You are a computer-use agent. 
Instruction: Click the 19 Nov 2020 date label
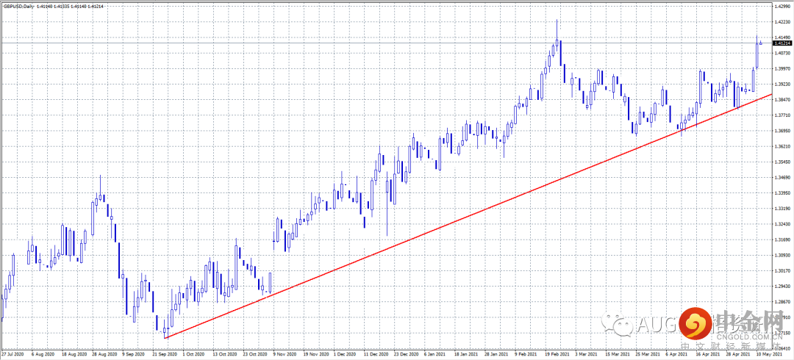click(315, 356)
